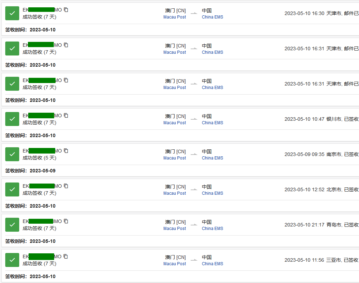Click green delivered checkmark on the Beijing row

tap(12, 189)
